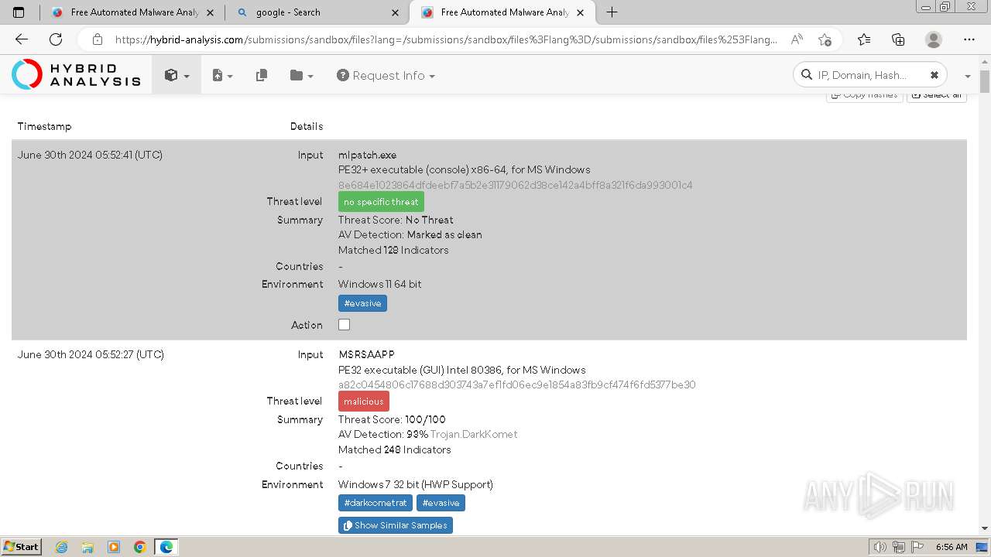Open the browser profile icon
The height and width of the screenshot is (557, 991).
(934, 39)
